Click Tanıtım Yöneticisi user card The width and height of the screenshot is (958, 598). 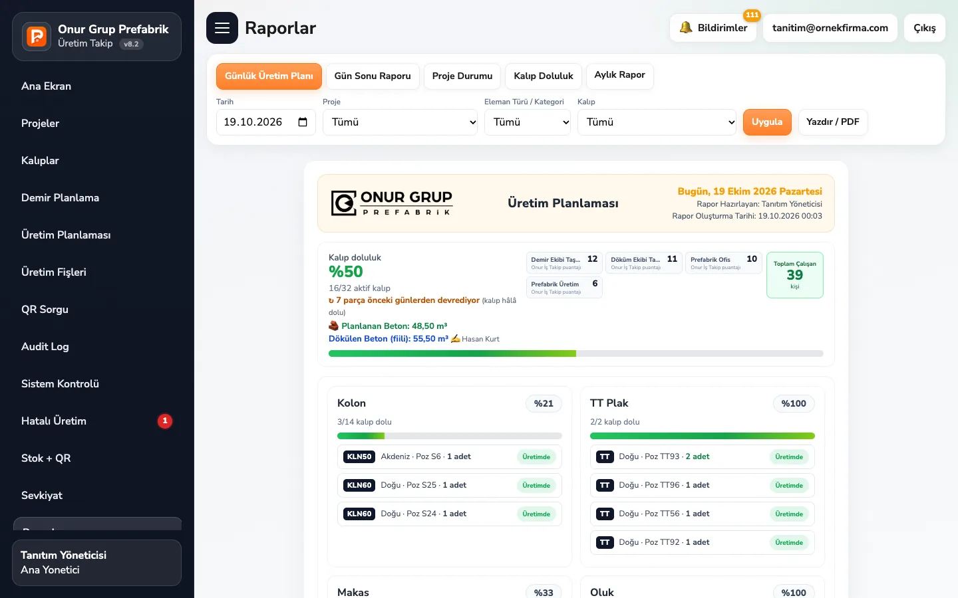coord(96,563)
